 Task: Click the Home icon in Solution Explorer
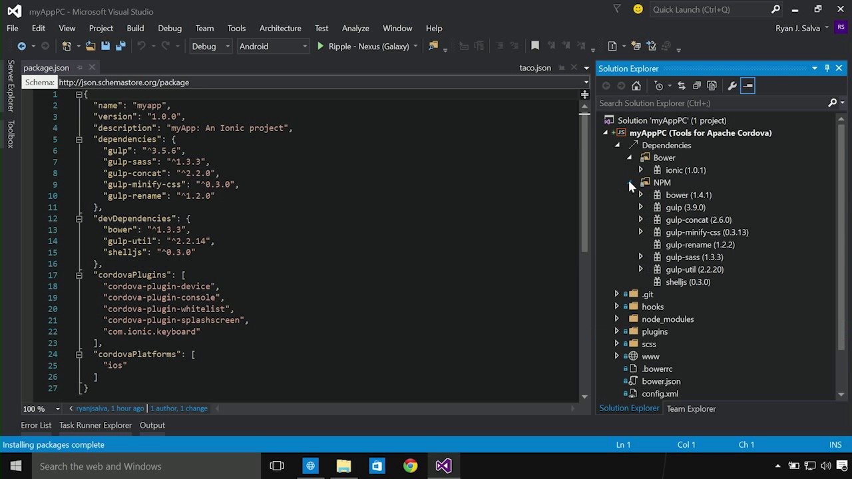pyautogui.click(x=636, y=86)
